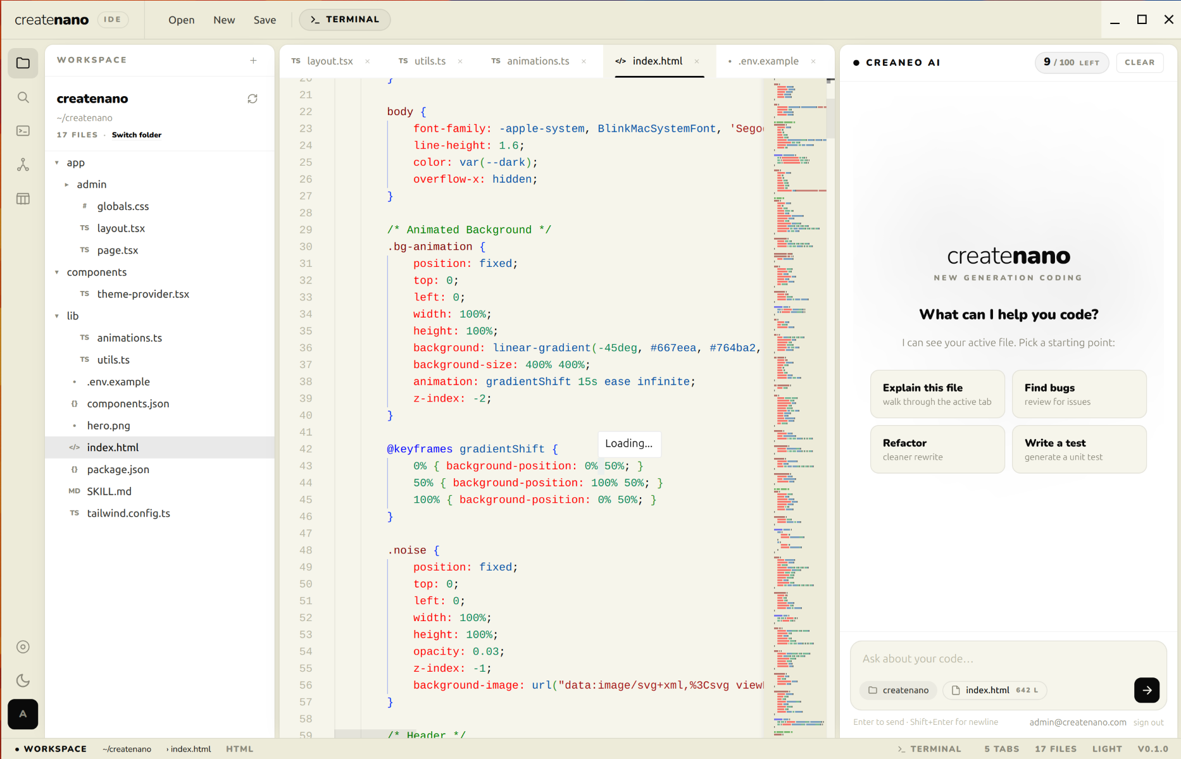Open the terminal icon in the left sidebar
This screenshot has width=1181, height=759.
click(23, 131)
